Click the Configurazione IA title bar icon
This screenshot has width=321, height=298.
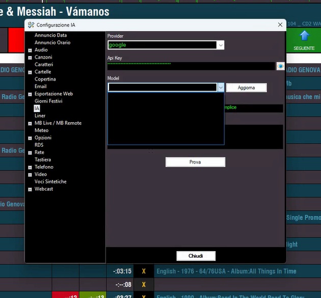point(31,24)
